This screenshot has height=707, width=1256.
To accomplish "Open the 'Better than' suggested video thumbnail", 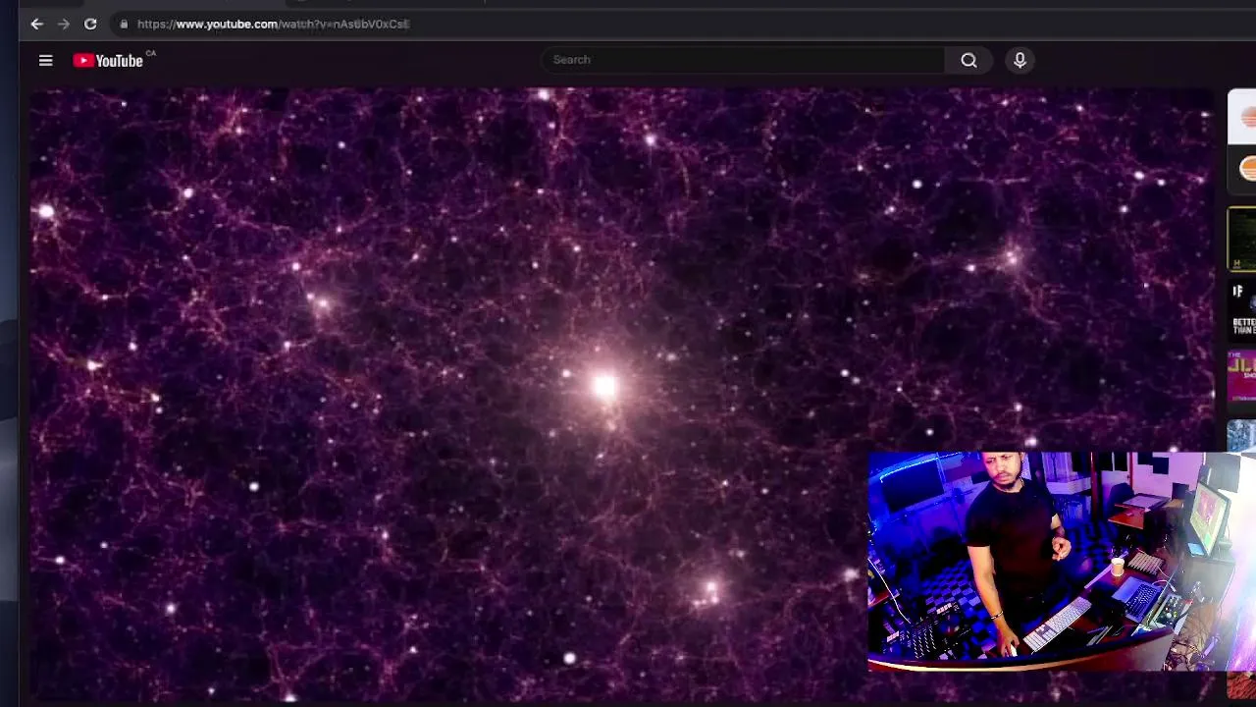I will click(x=1242, y=308).
